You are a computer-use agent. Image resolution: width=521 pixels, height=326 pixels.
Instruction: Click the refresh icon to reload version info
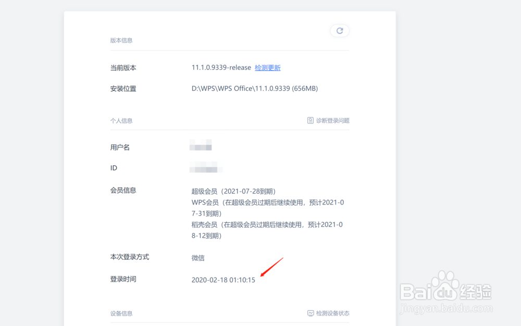coord(340,31)
